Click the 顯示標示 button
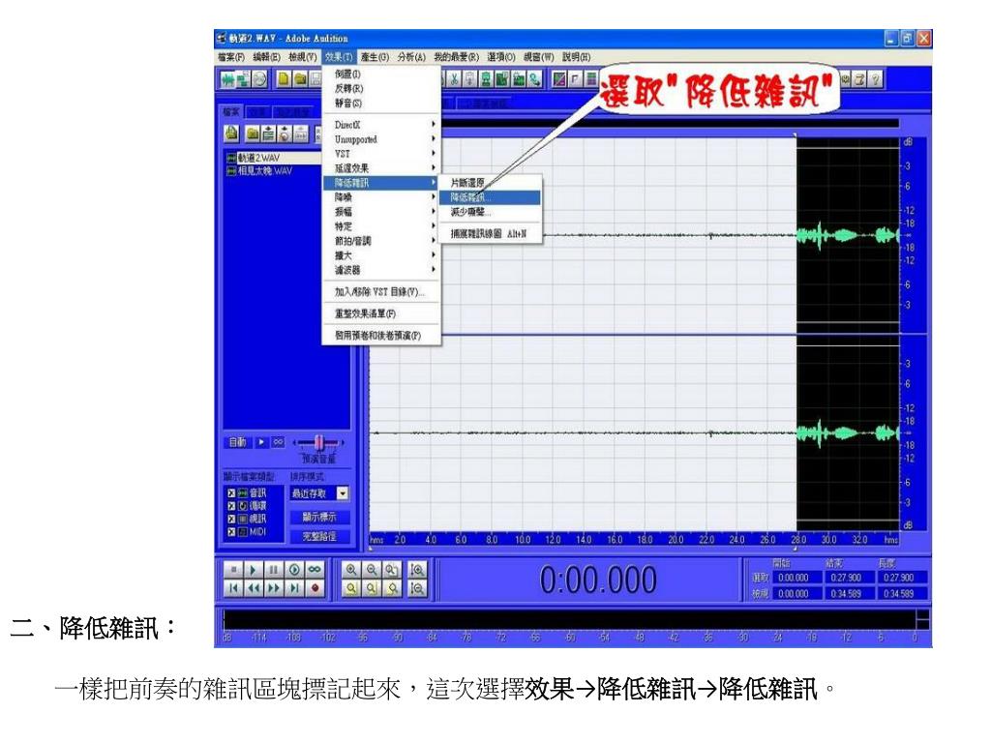991x743 pixels. coord(319,517)
